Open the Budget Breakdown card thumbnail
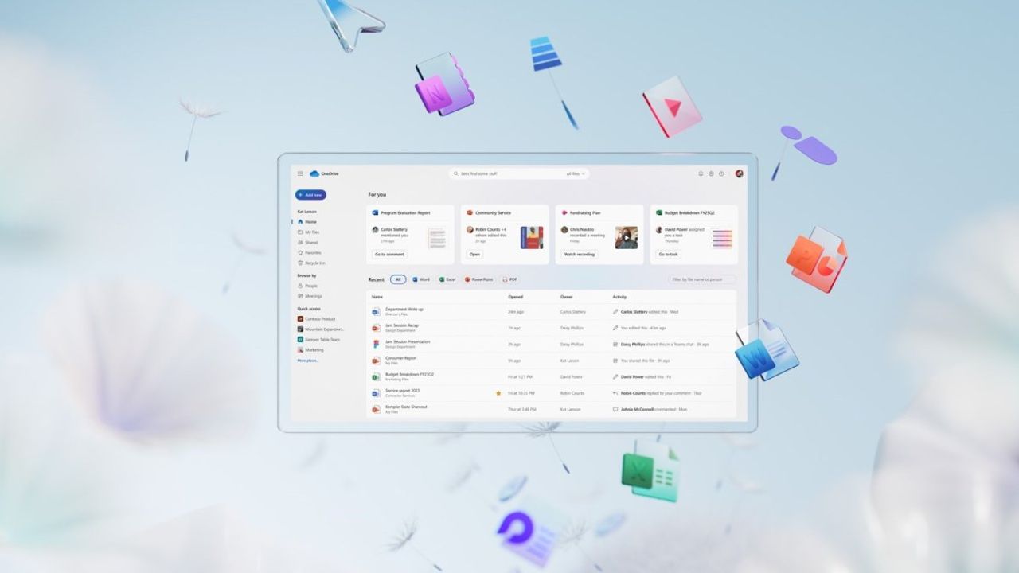 (722, 238)
